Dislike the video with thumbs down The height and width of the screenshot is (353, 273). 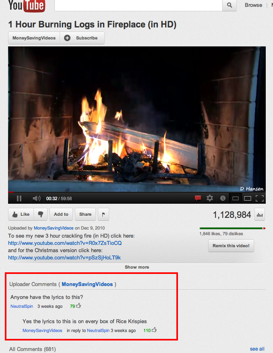point(40,214)
